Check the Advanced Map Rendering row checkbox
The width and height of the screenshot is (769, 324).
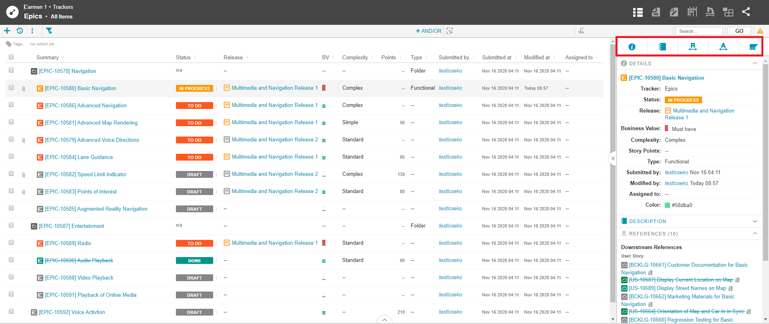[x=11, y=122]
